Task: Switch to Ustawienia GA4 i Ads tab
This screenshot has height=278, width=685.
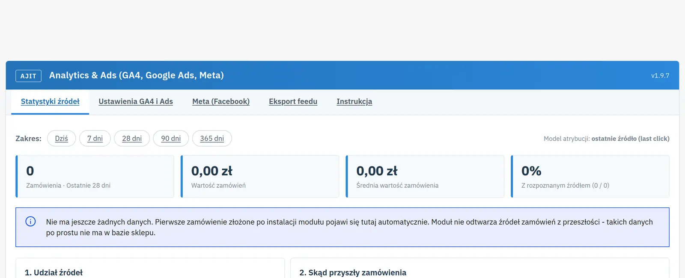Action: pyautogui.click(x=136, y=102)
